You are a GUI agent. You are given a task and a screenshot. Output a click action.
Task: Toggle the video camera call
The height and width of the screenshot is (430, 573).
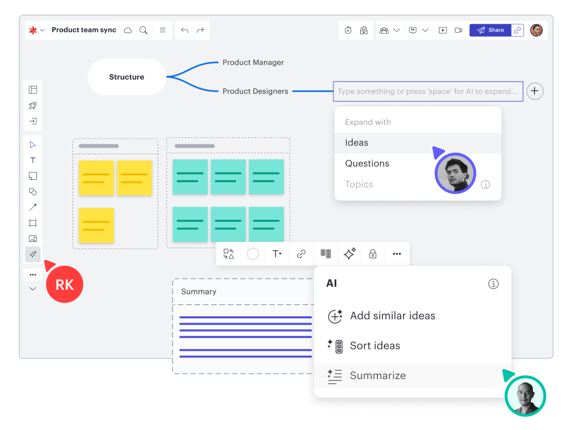[x=458, y=30]
